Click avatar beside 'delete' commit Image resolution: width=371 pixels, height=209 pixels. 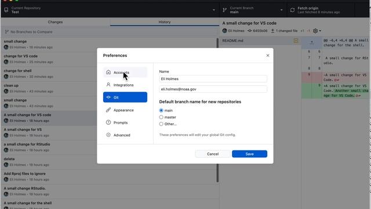click(x=6, y=165)
